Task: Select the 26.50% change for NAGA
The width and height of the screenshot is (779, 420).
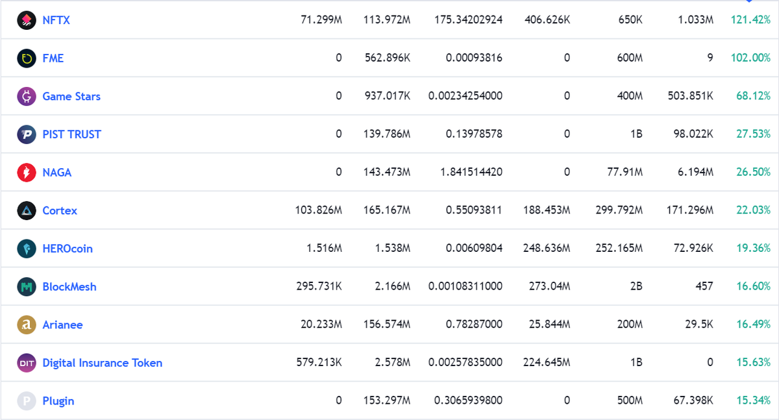Action: click(754, 173)
